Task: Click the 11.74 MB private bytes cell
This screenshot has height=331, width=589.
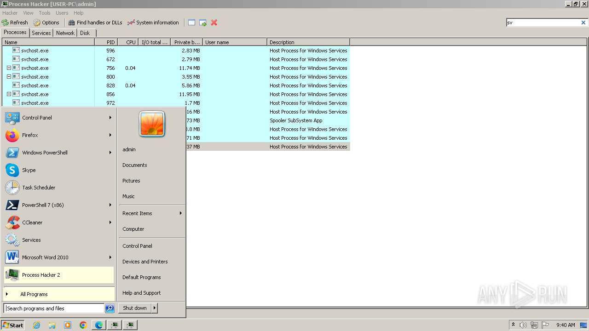Action: (189, 68)
